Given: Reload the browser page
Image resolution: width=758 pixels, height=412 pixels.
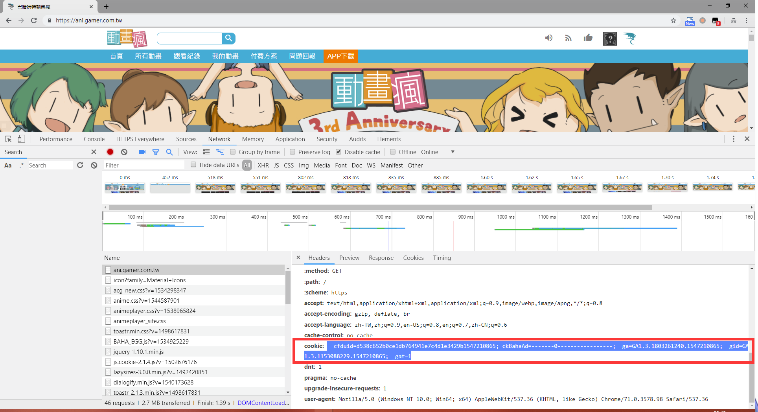Looking at the screenshot, I should tap(34, 20).
